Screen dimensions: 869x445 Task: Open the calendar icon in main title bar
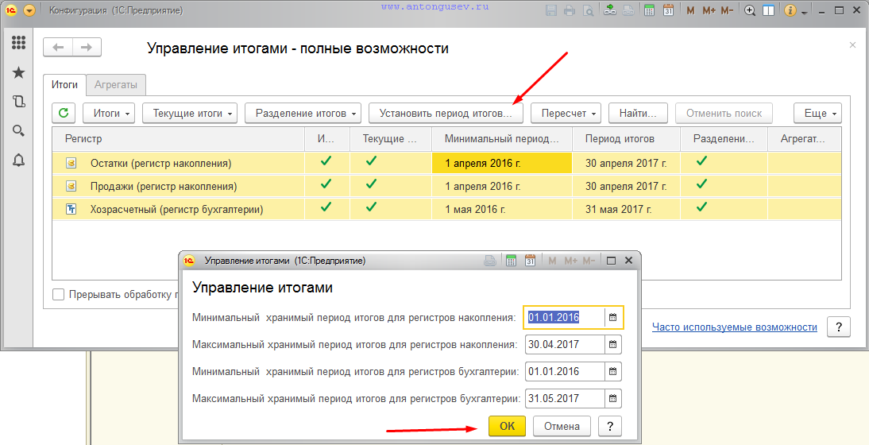(668, 10)
